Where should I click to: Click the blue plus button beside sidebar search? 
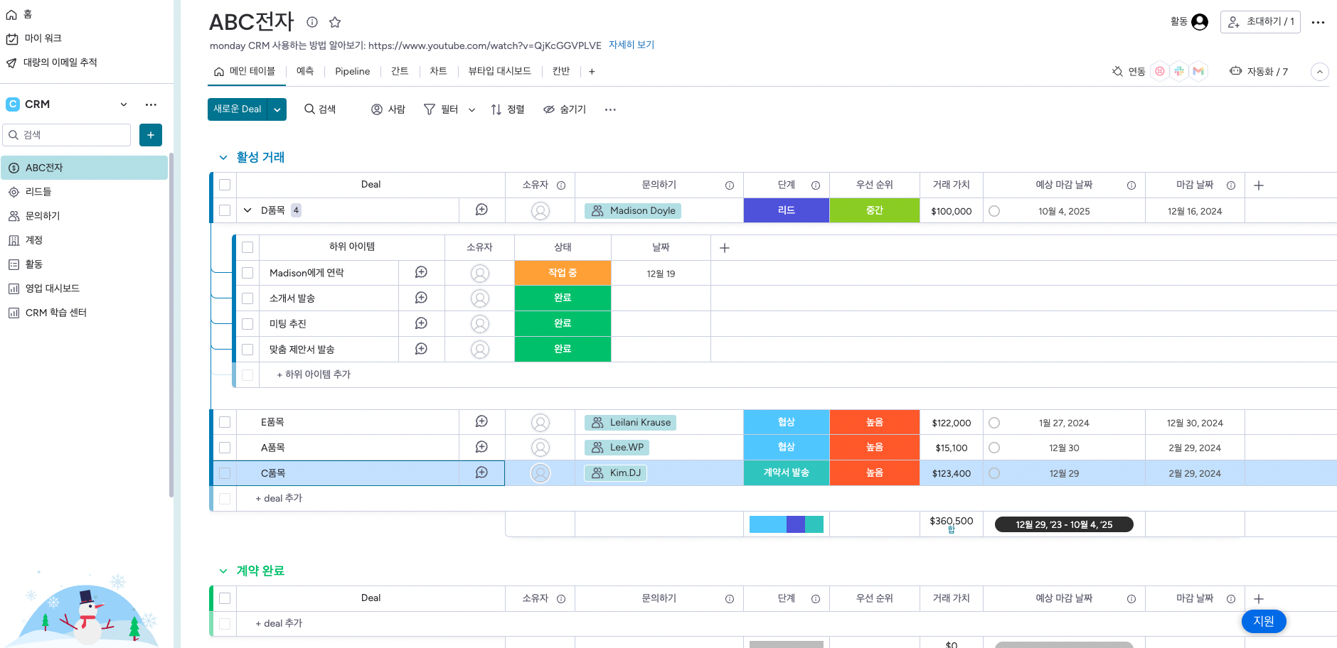click(x=151, y=135)
